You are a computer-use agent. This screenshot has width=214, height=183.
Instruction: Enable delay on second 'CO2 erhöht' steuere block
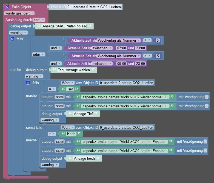tap(205, 150)
